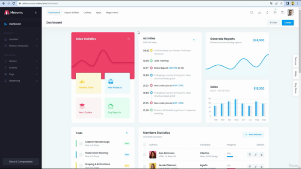Open the Apps menu
The width and height of the screenshot is (301, 169).
98,13
